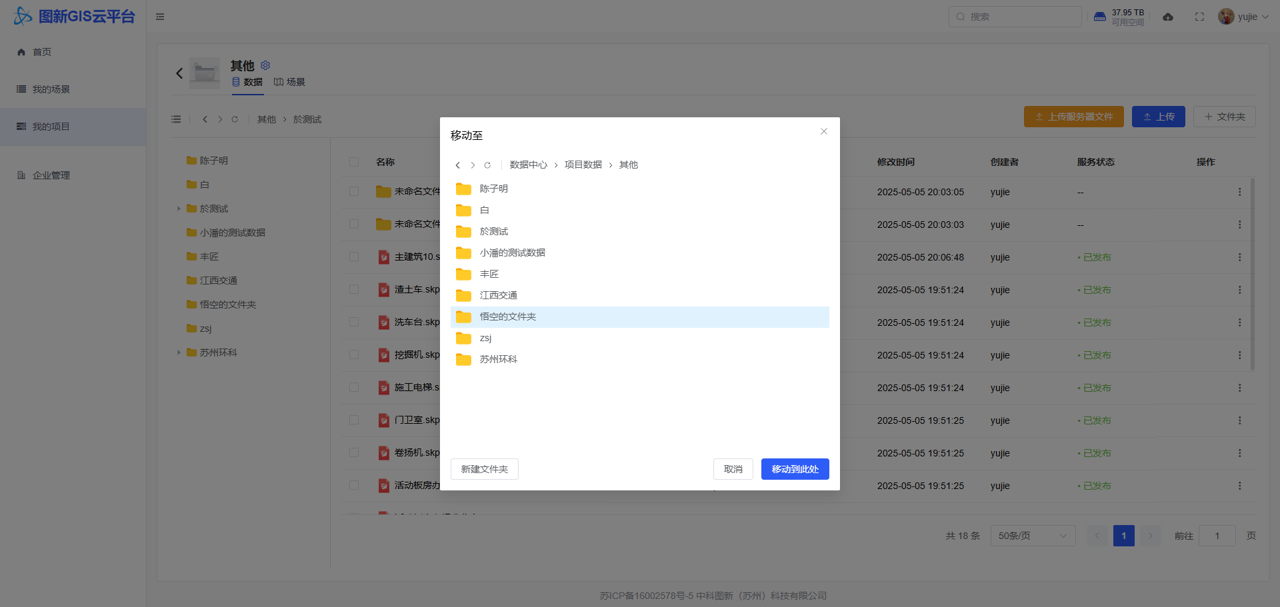Refresh folder list in 移动至 dialog
Screen dimensions: 1280x607
[x=487, y=165]
